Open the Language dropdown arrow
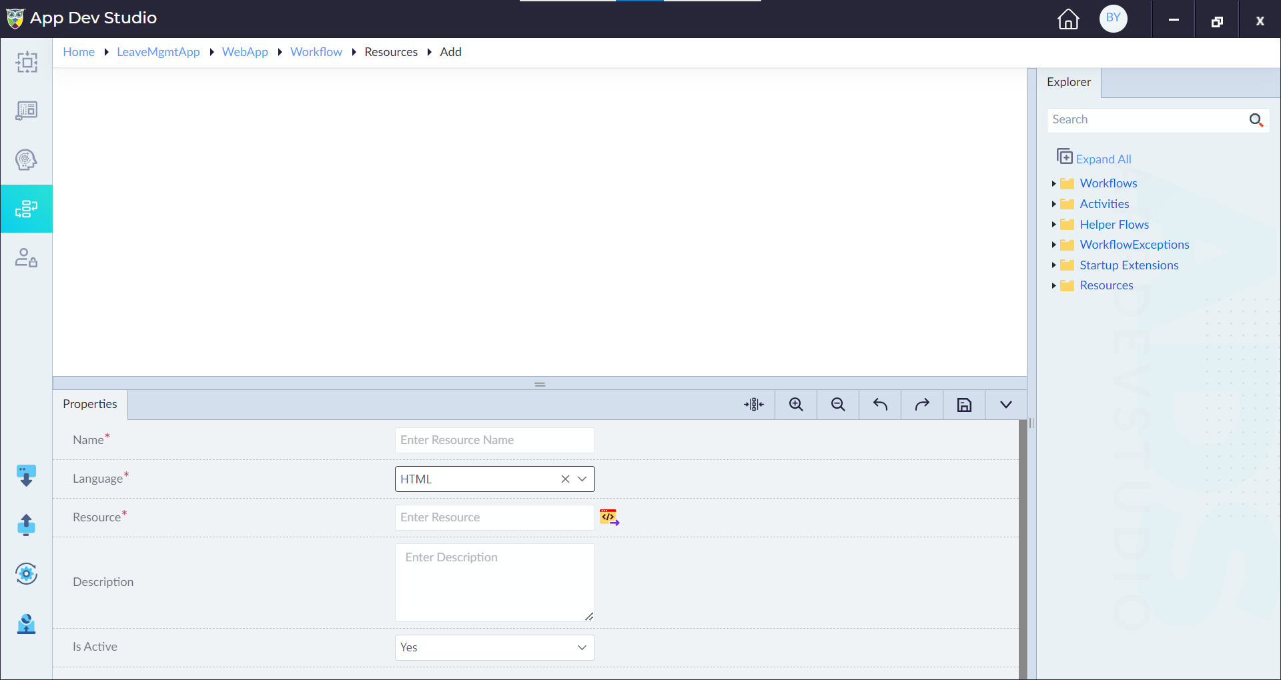This screenshot has height=680, width=1281. (582, 479)
